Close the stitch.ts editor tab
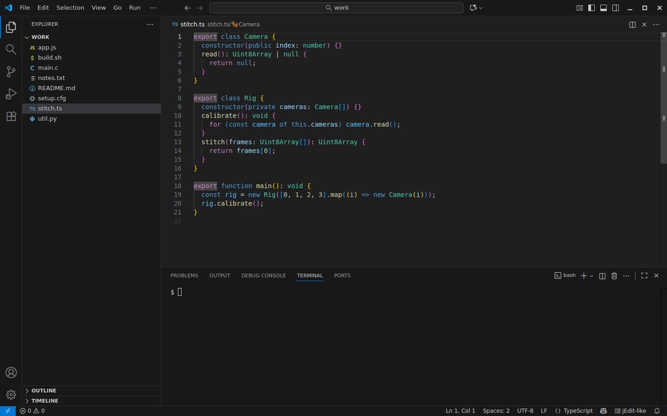The image size is (667, 416). point(644,24)
